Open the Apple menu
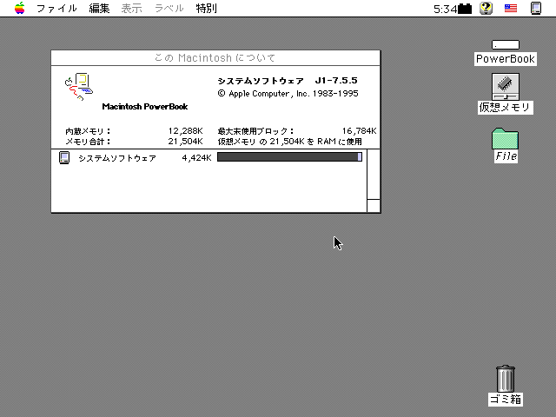Image resolution: width=556 pixels, height=417 pixels. pos(20,8)
